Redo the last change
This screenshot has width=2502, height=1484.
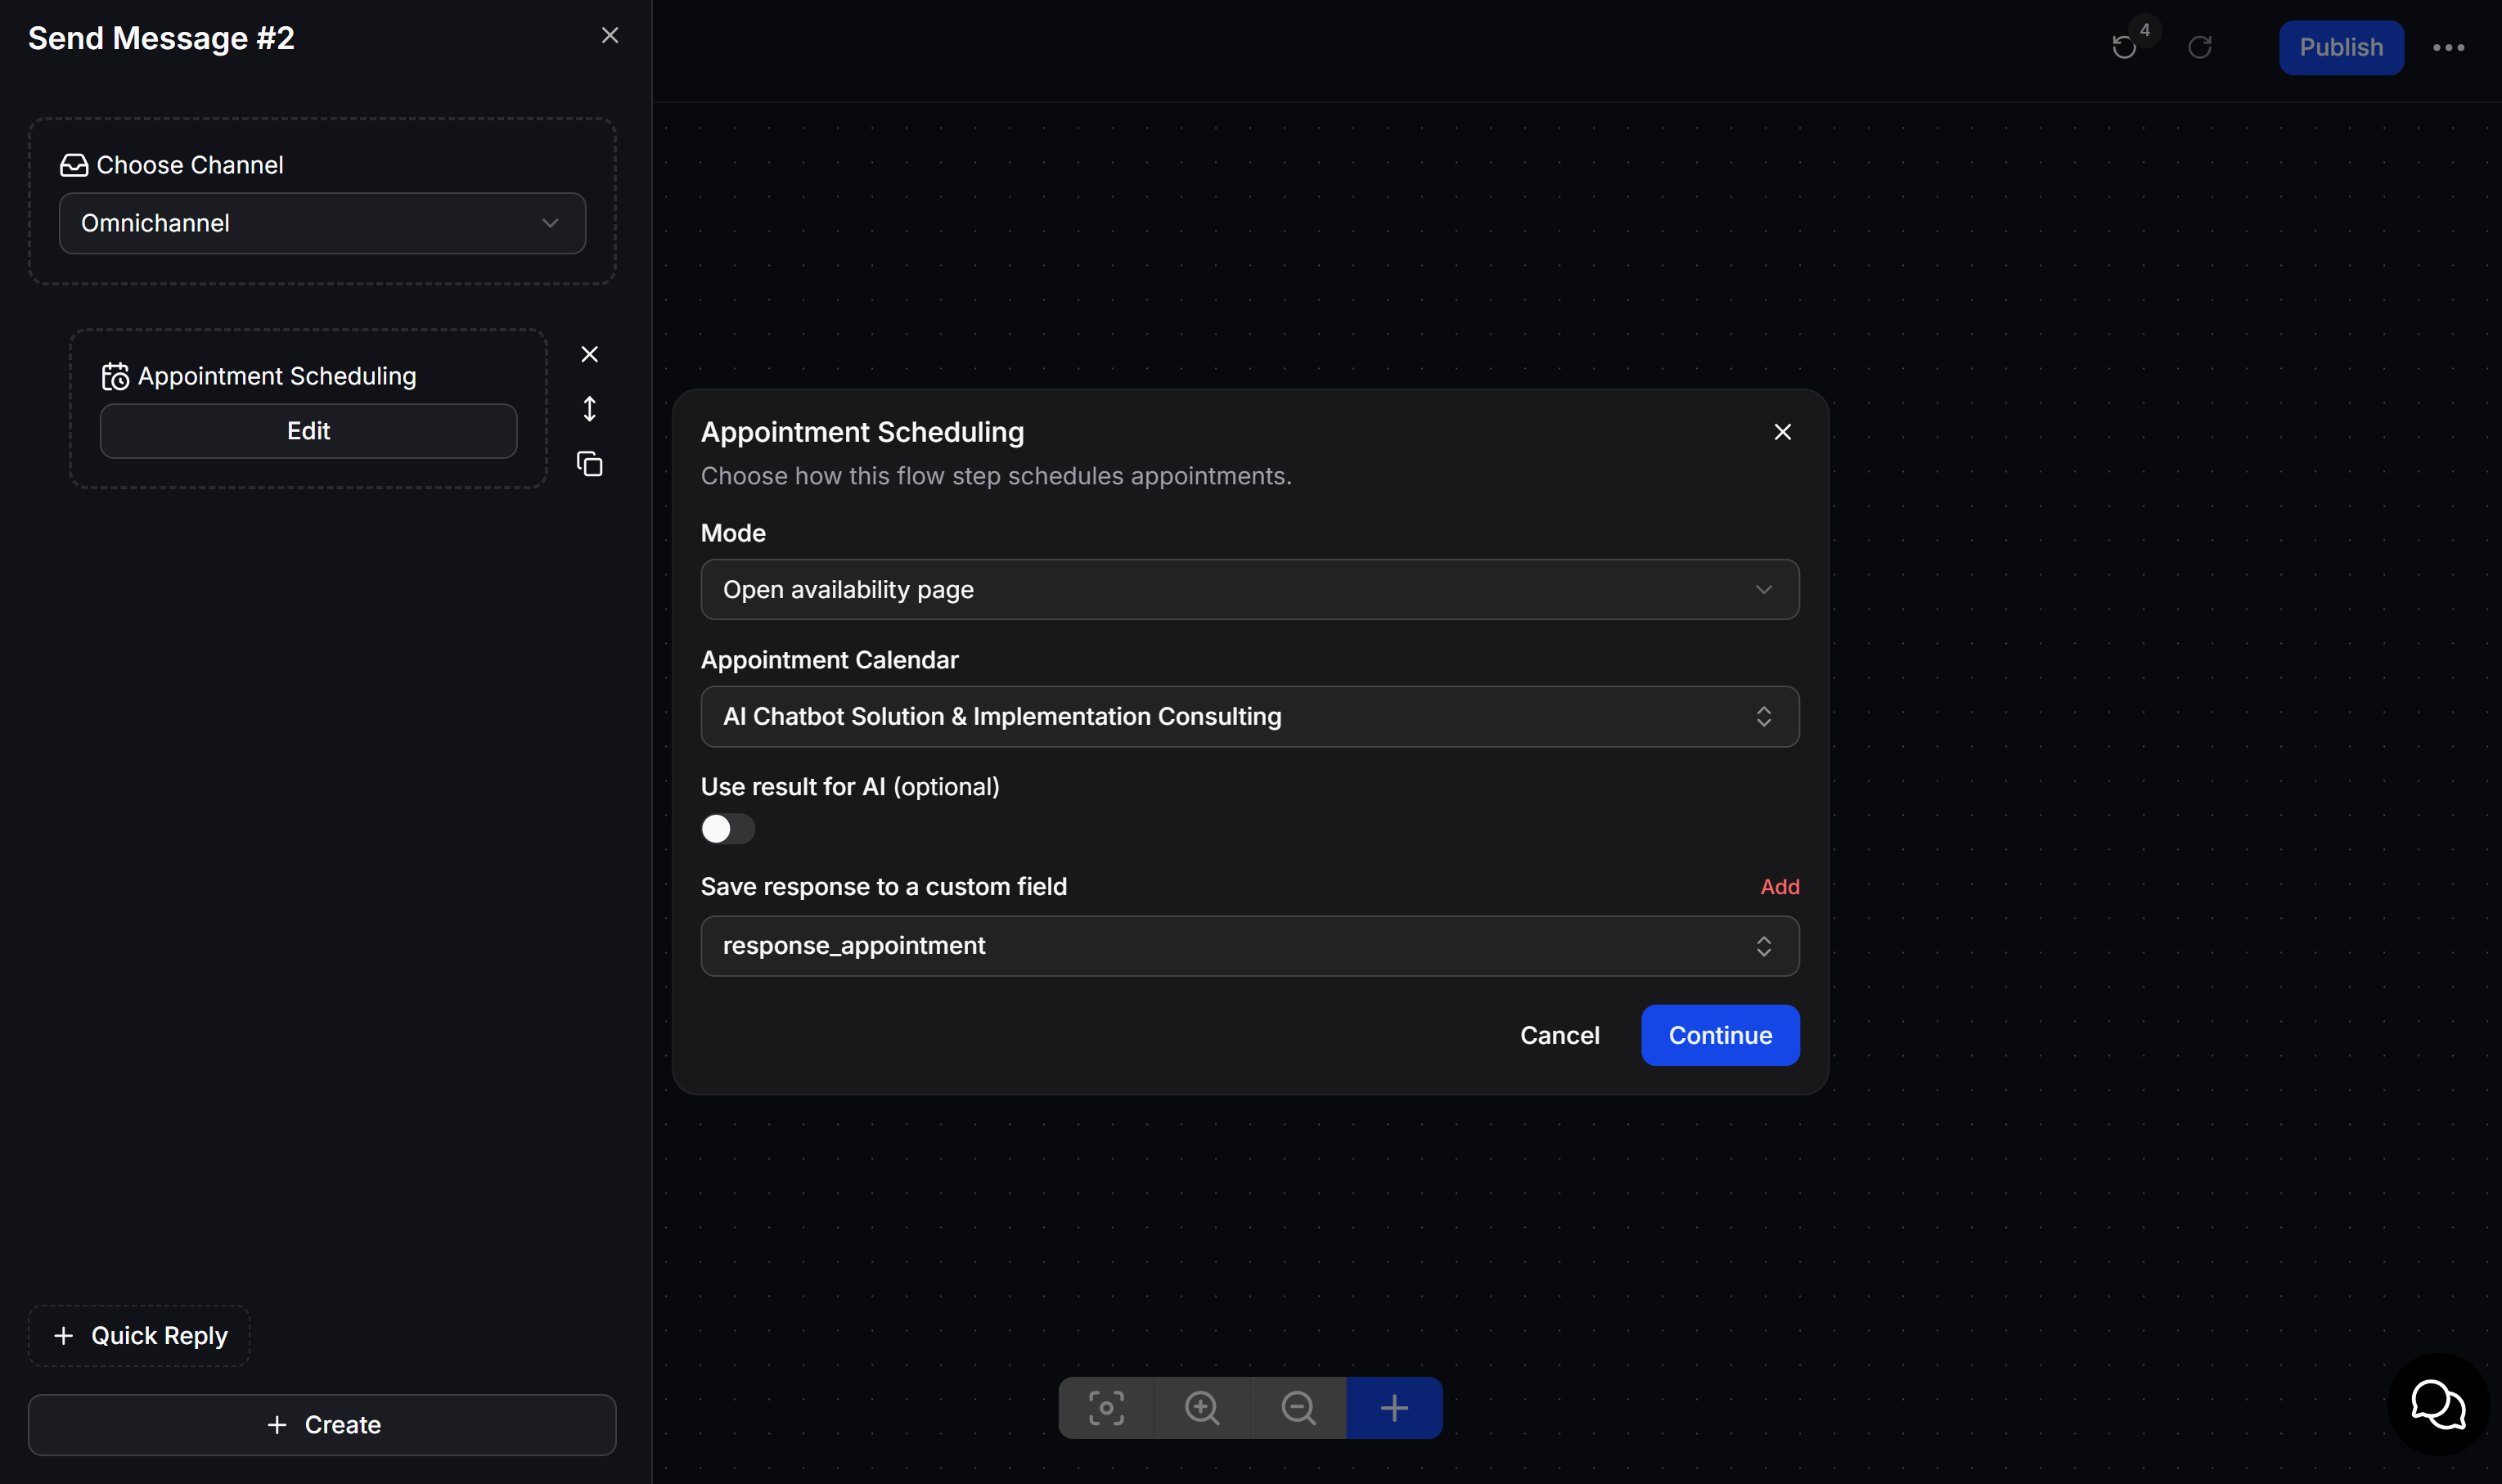click(2200, 47)
